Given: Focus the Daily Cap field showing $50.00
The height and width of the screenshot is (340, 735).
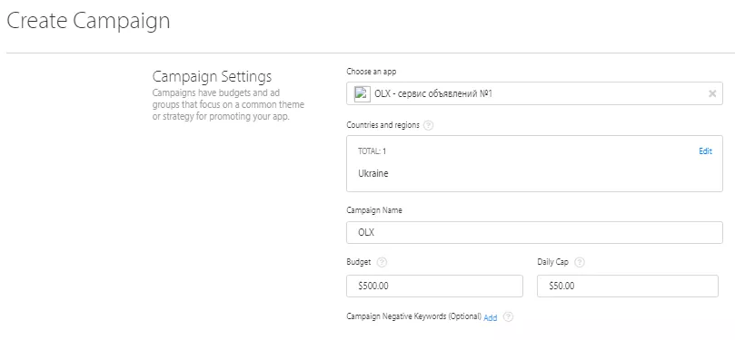Looking at the screenshot, I should click(628, 286).
